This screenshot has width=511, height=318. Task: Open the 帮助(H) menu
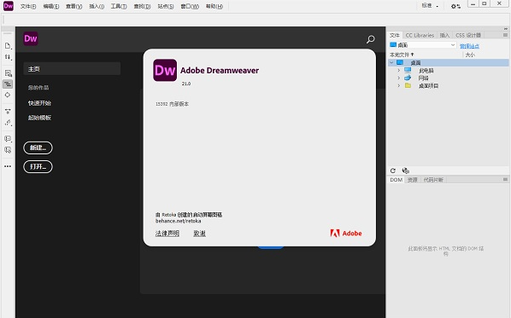click(214, 6)
